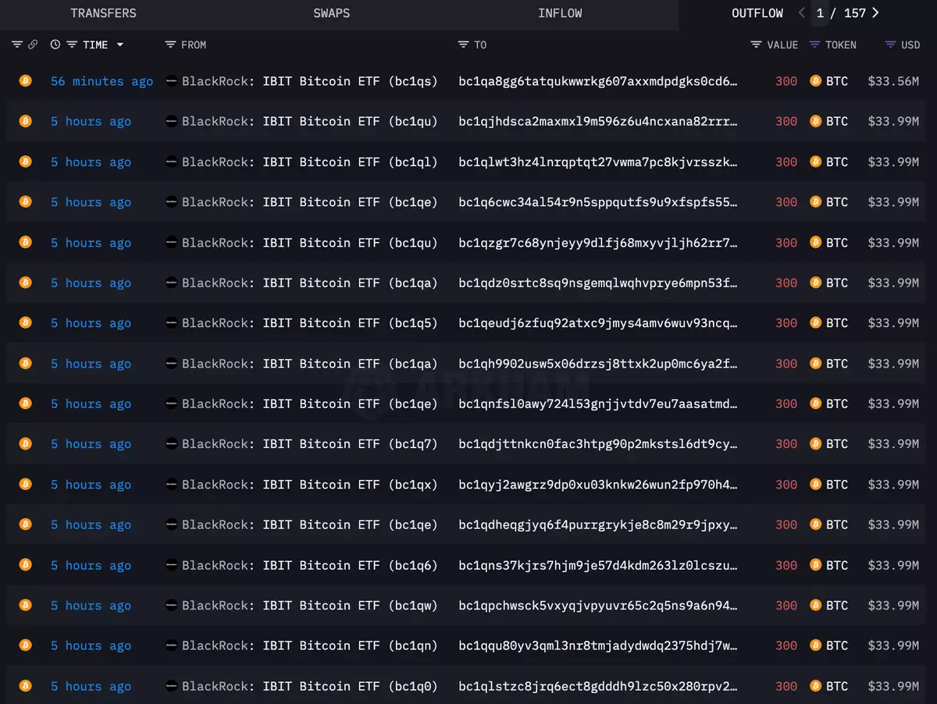The width and height of the screenshot is (937, 704).
Task: Open recipient address bc1qns37kjrs7hjm9je57
Action: point(598,565)
